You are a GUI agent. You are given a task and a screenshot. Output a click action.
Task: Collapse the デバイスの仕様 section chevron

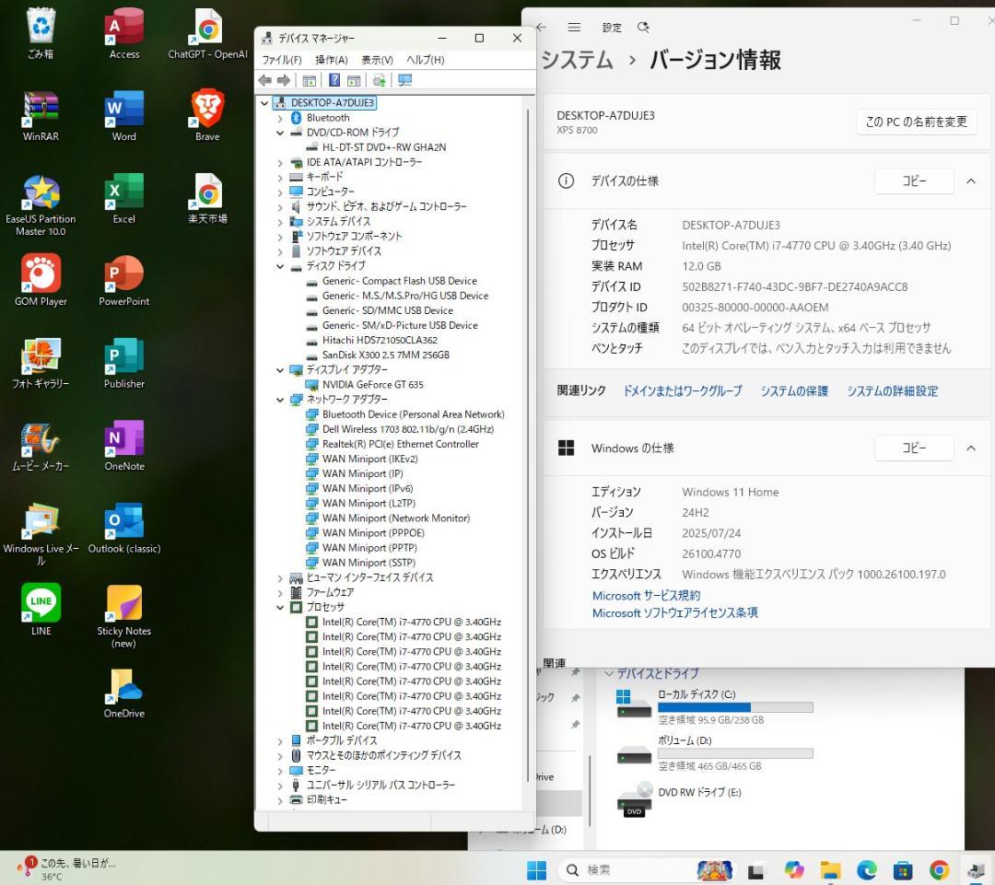(x=971, y=181)
